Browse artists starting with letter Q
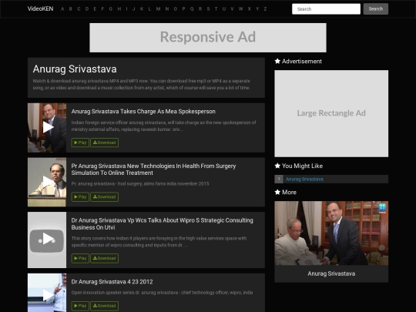 coord(192,9)
